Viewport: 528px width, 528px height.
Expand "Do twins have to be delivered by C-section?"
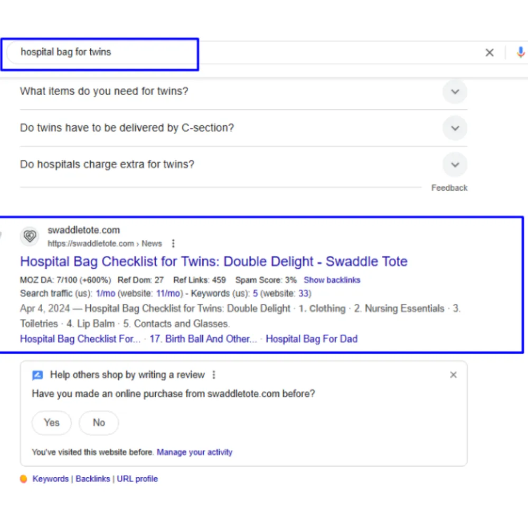click(455, 128)
